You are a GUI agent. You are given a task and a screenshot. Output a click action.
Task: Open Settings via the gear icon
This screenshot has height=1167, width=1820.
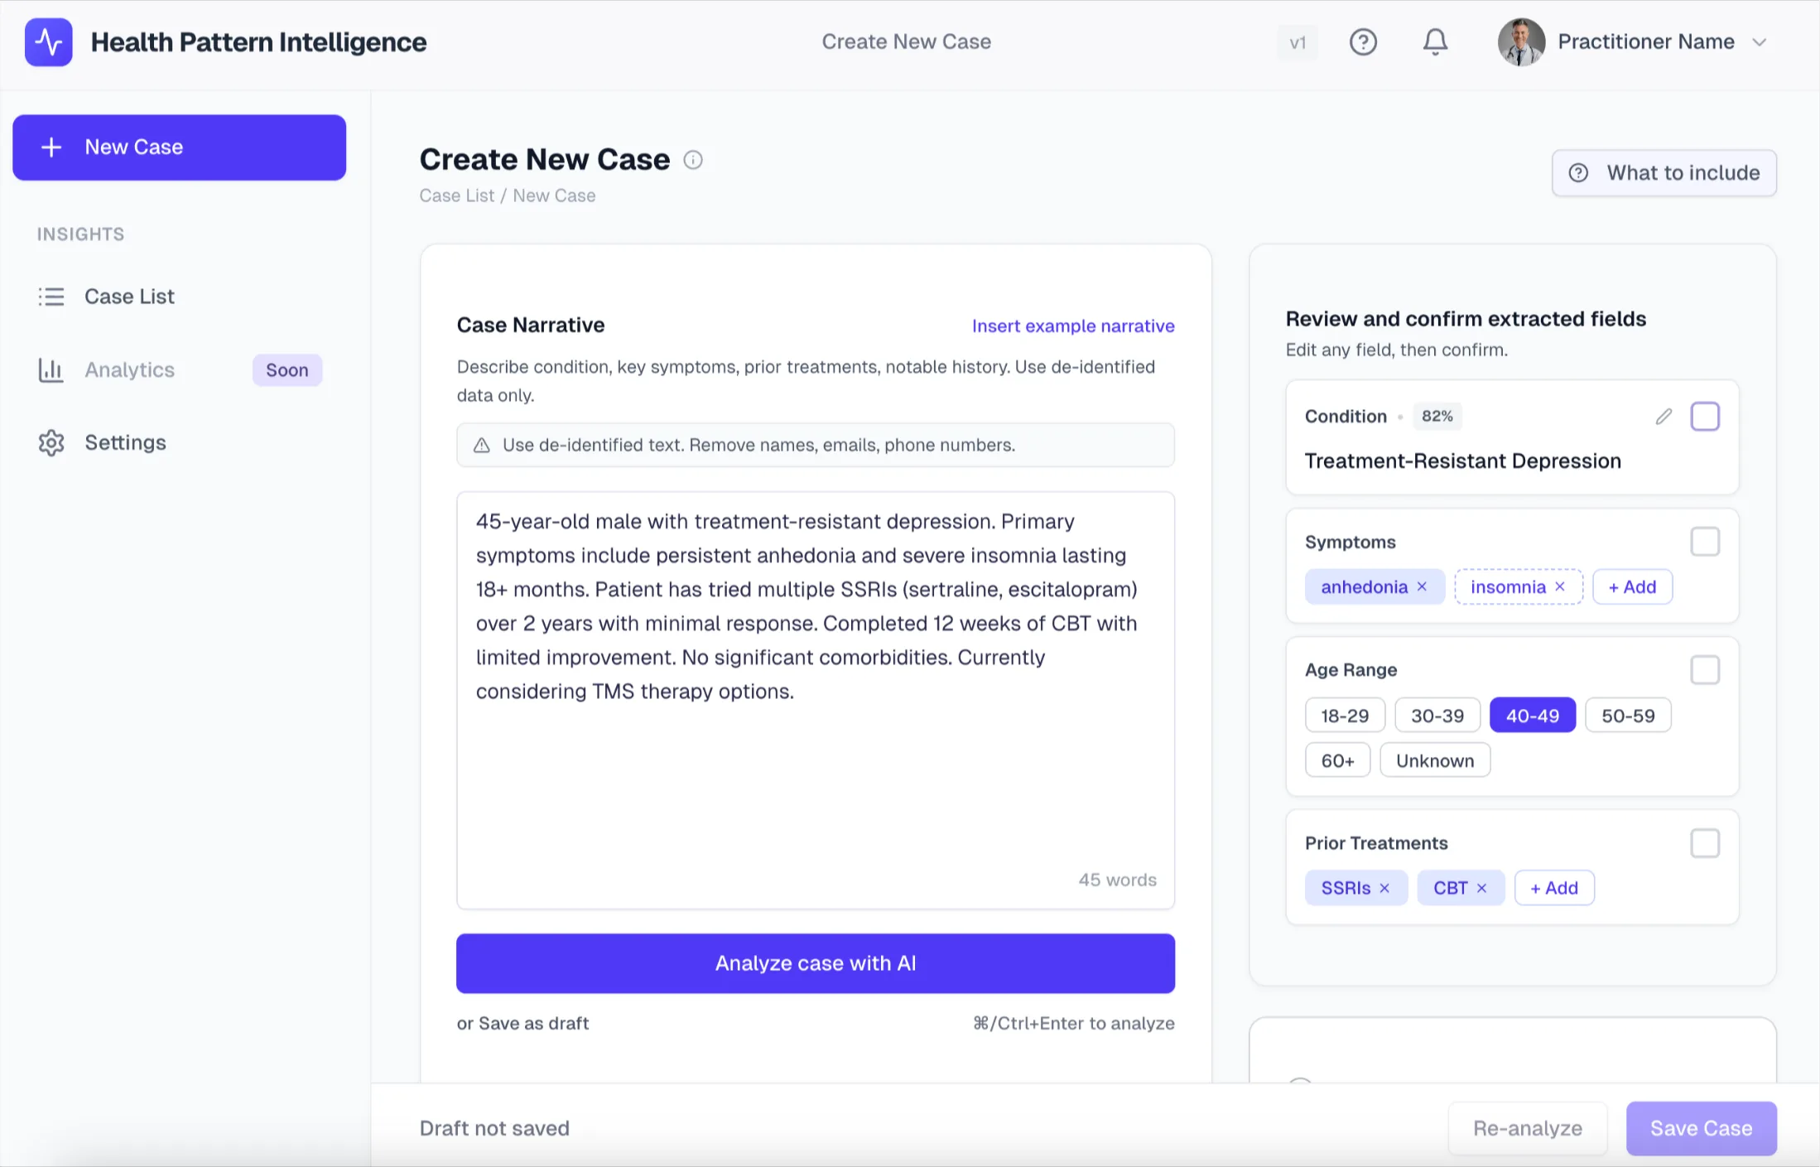coord(51,443)
